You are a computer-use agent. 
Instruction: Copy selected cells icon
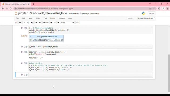(28, 23)
